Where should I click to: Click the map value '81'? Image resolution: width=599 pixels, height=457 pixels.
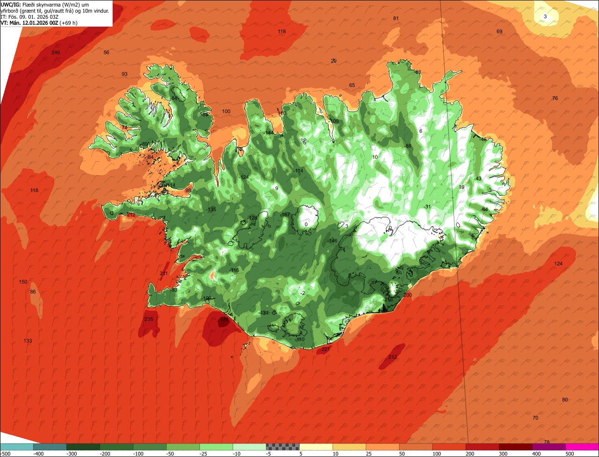396,18
